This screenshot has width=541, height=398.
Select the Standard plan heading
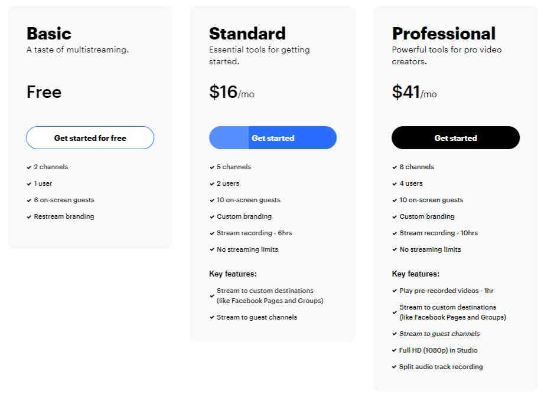point(247,34)
